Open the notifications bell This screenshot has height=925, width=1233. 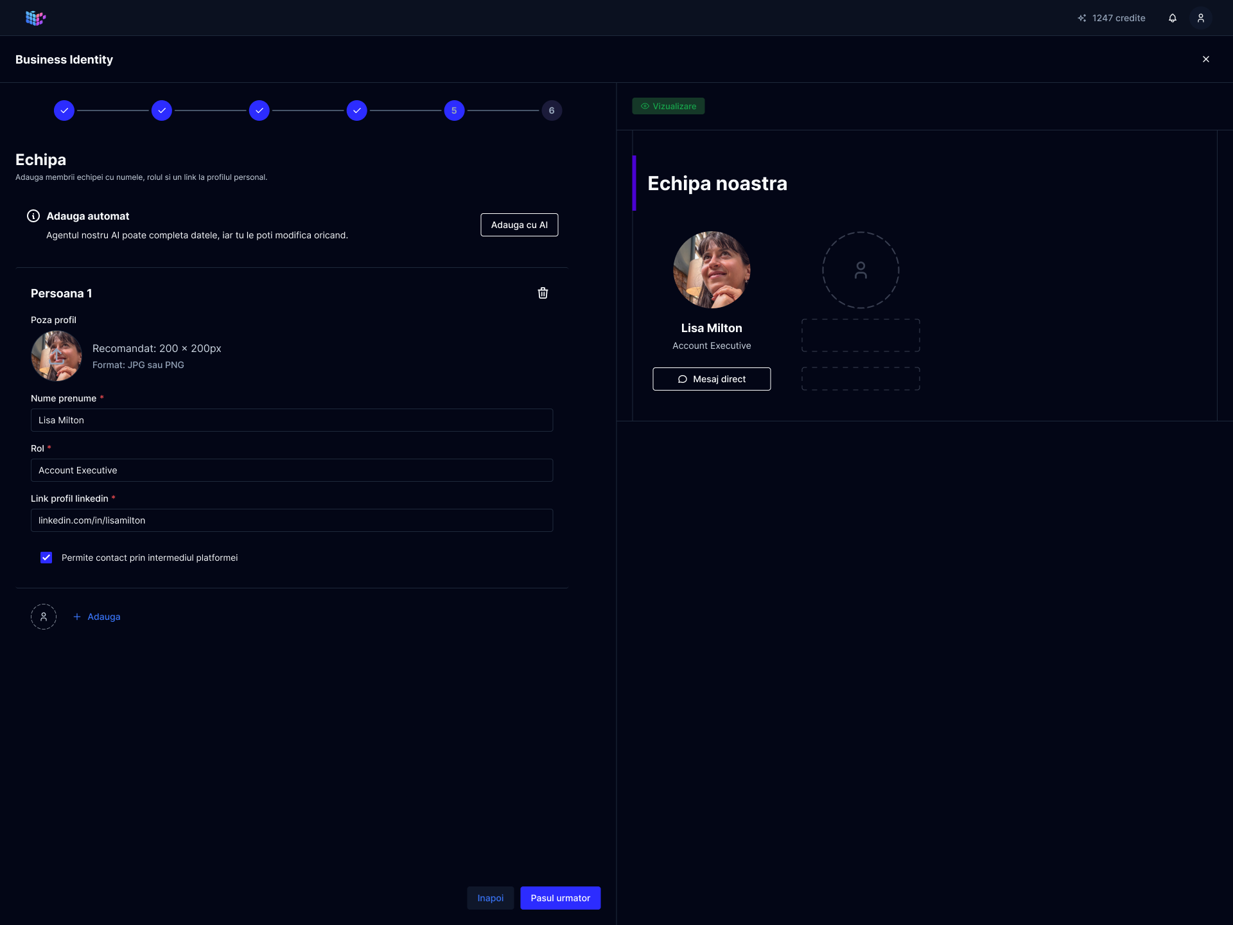[x=1173, y=18]
